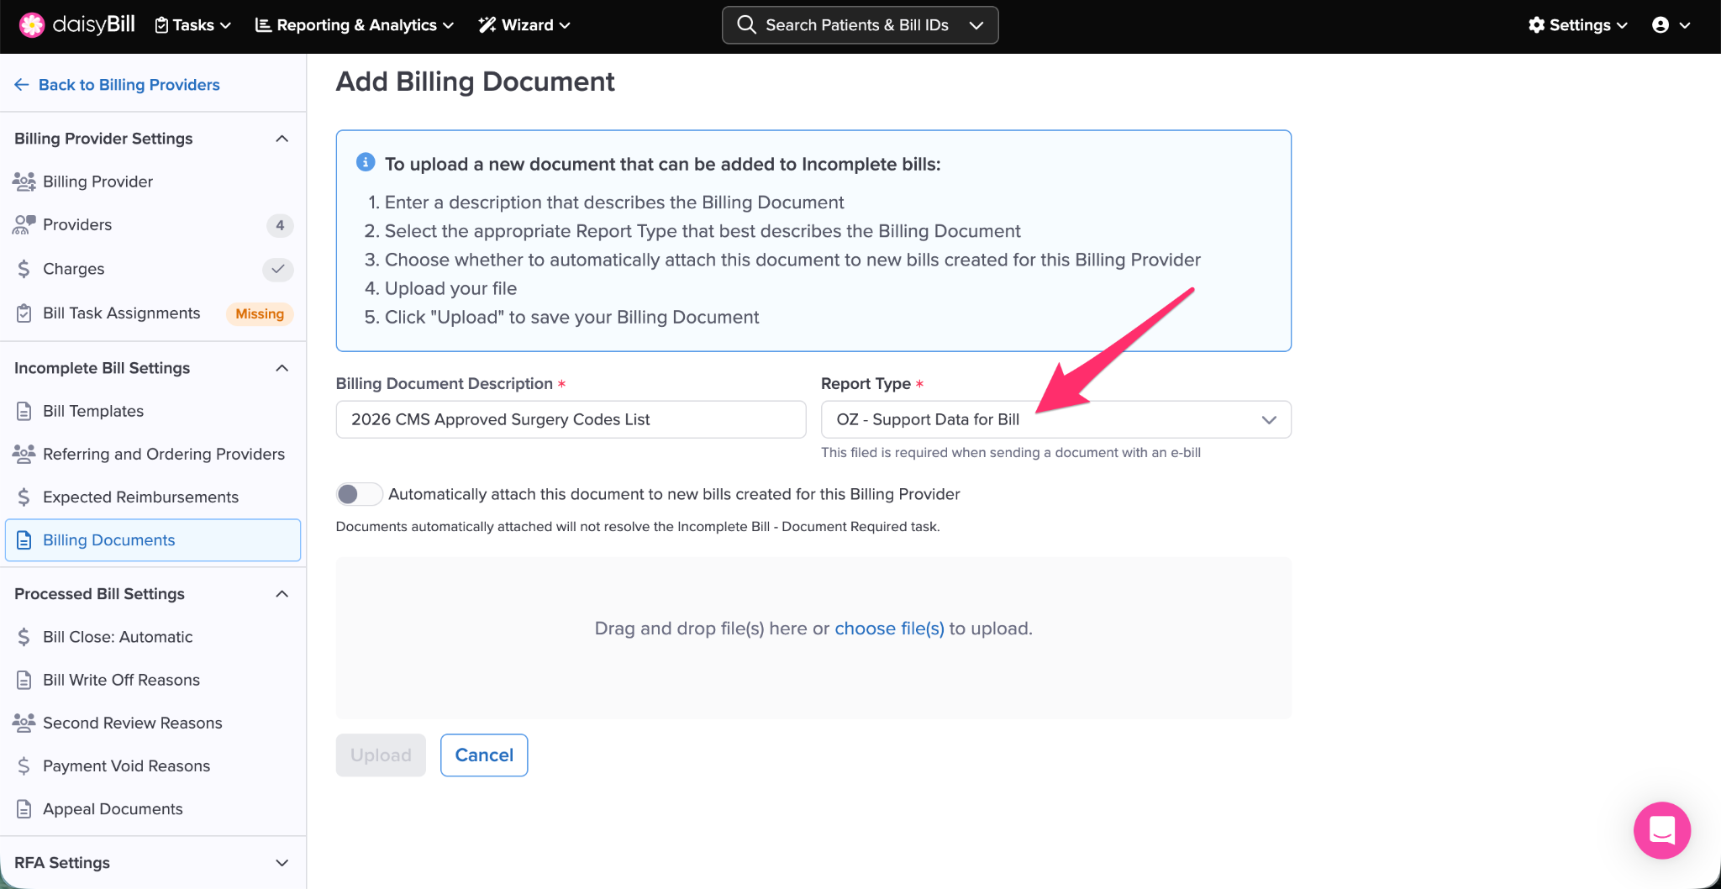Open the Reporting & Analytics menu
This screenshot has width=1721, height=889.
click(354, 25)
